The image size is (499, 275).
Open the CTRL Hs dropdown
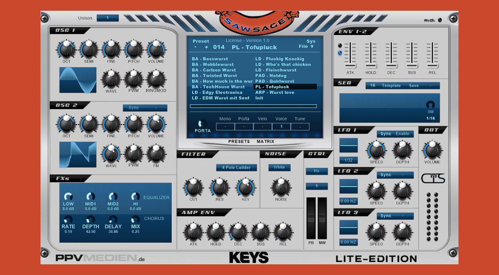pyautogui.click(x=317, y=171)
